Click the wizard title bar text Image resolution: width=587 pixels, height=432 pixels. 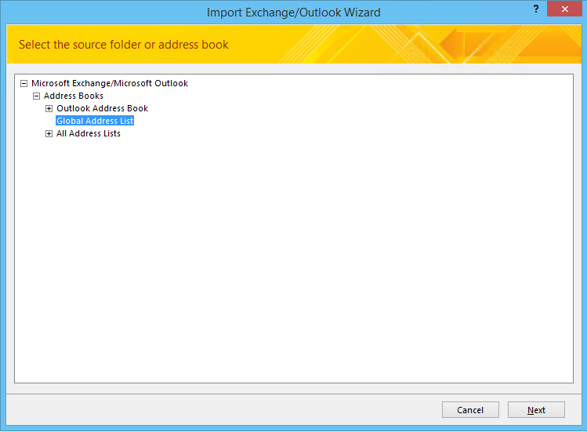tap(293, 13)
